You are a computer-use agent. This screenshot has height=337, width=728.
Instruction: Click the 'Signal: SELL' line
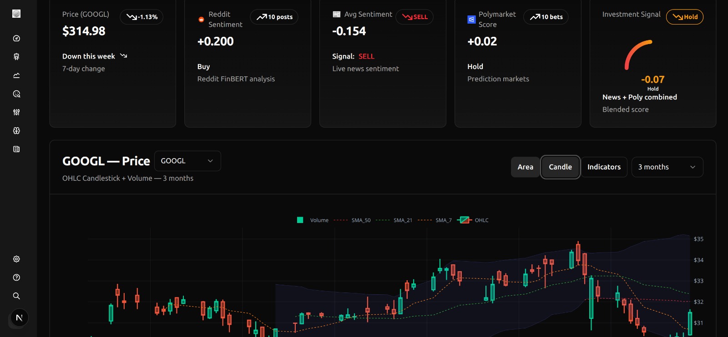pos(354,56)
